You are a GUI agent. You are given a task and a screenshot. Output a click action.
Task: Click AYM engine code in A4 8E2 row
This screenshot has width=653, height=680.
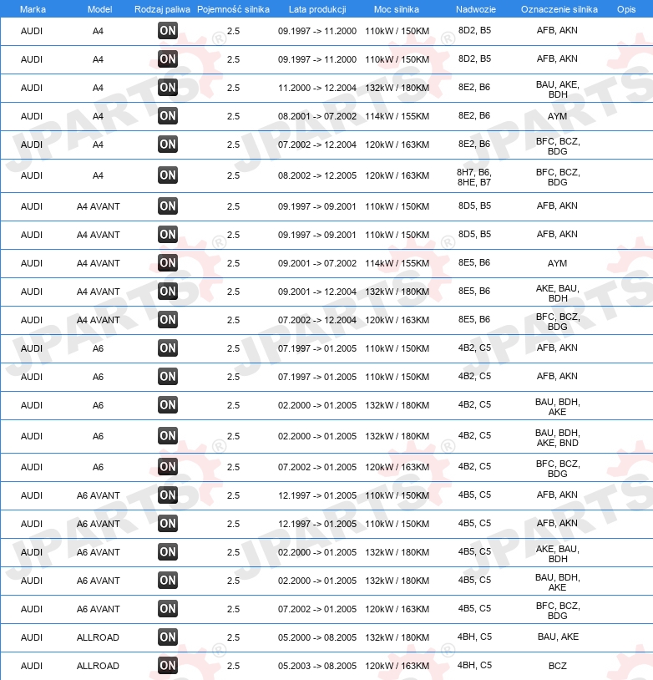pyautogui.click(x=557, y=116)
